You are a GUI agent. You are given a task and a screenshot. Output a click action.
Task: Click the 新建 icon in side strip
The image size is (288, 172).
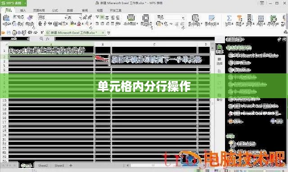(220, 49)
